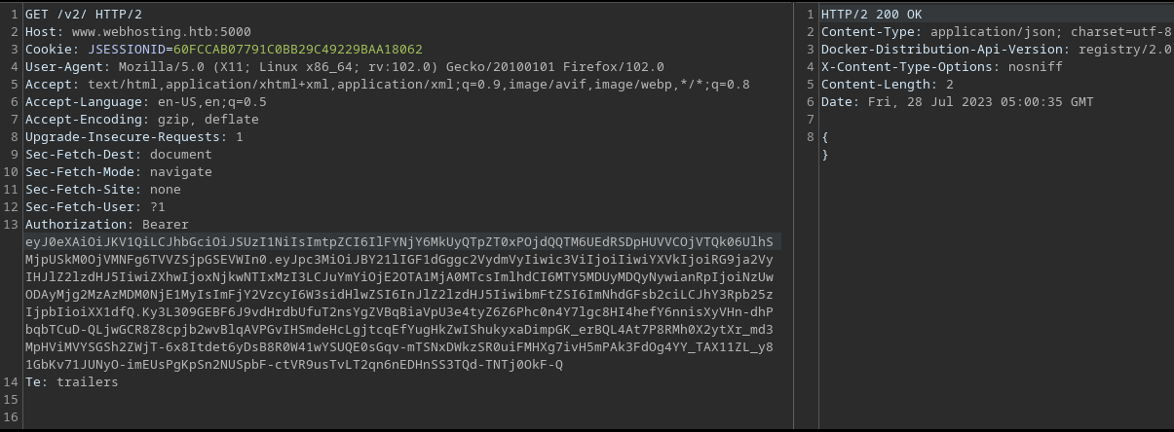Click the response Date header line
Viewport: 1174px width, 432px height.
pyautogui.click(x=957, y=101)
